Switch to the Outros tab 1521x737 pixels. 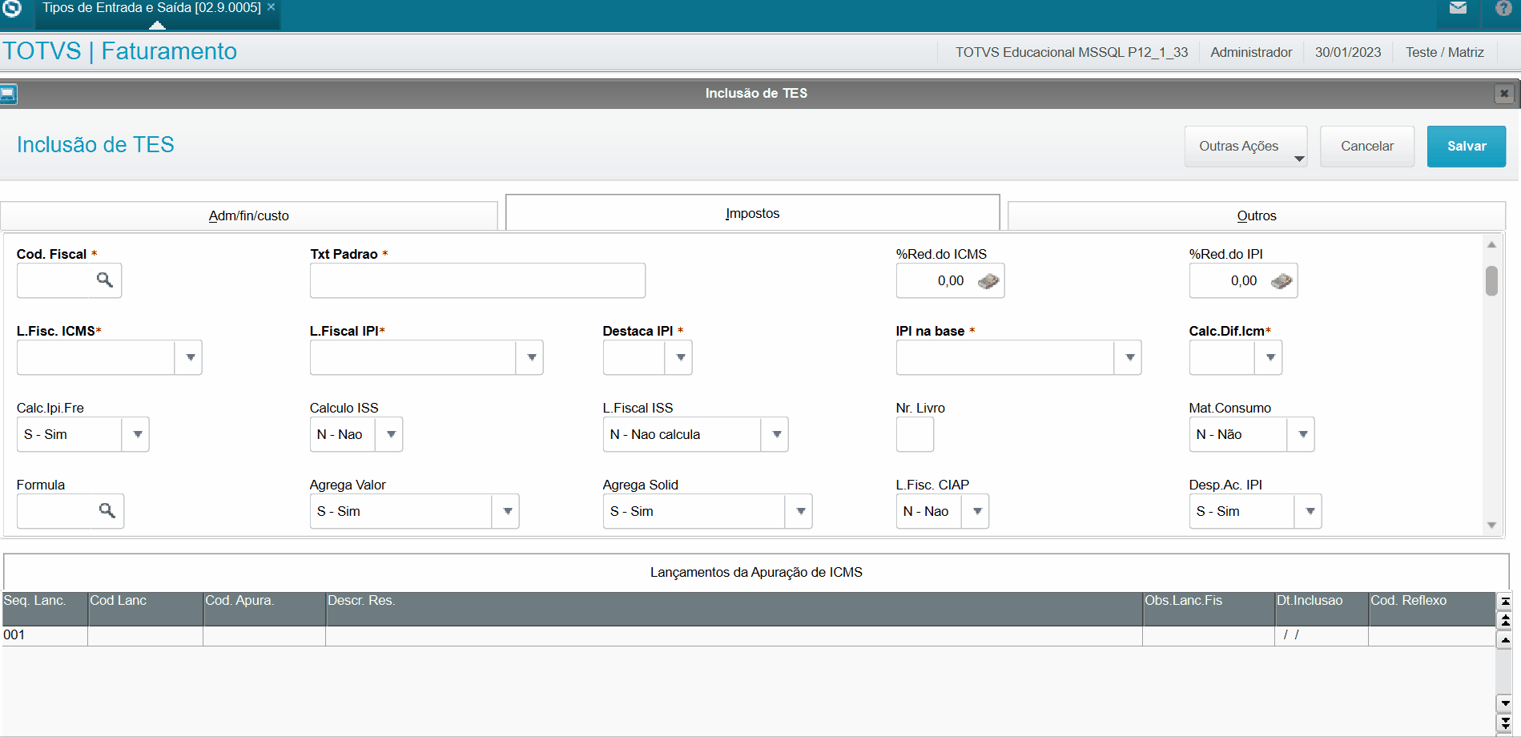[1257, 215]
